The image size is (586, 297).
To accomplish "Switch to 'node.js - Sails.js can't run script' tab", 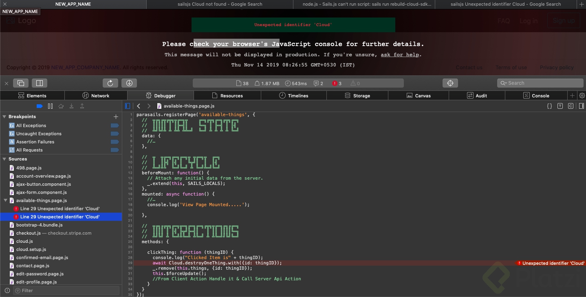I will [x=364, y=4].
